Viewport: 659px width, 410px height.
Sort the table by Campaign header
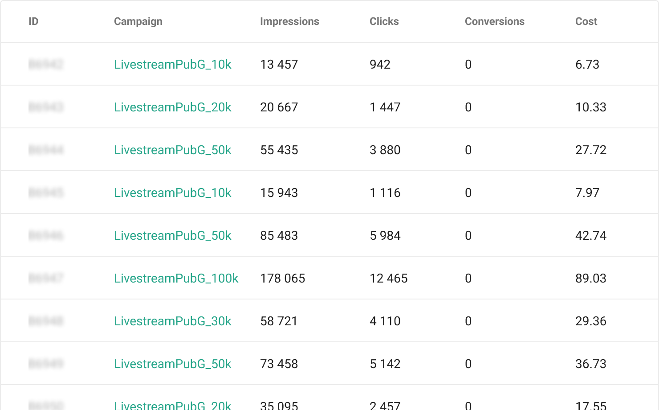coord(138,21)
